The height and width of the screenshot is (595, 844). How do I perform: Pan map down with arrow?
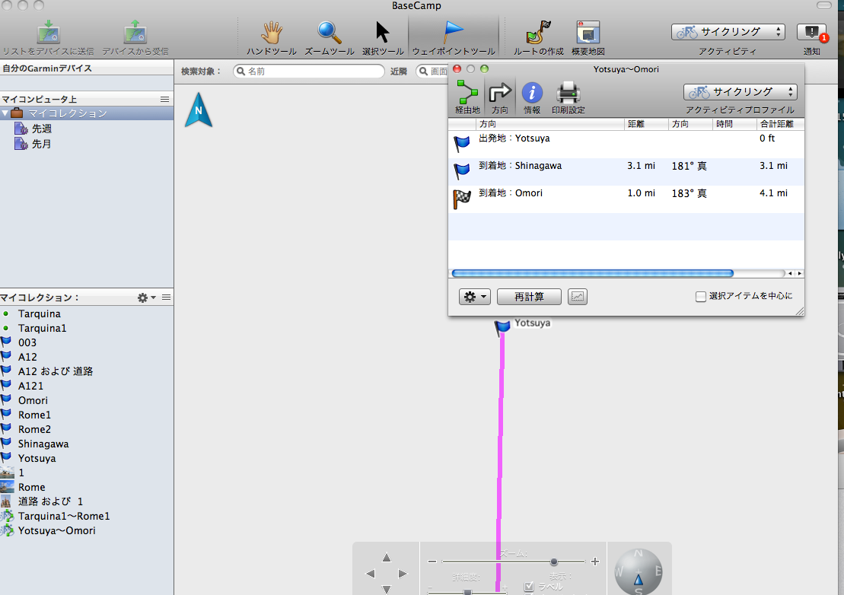point(387,590)
